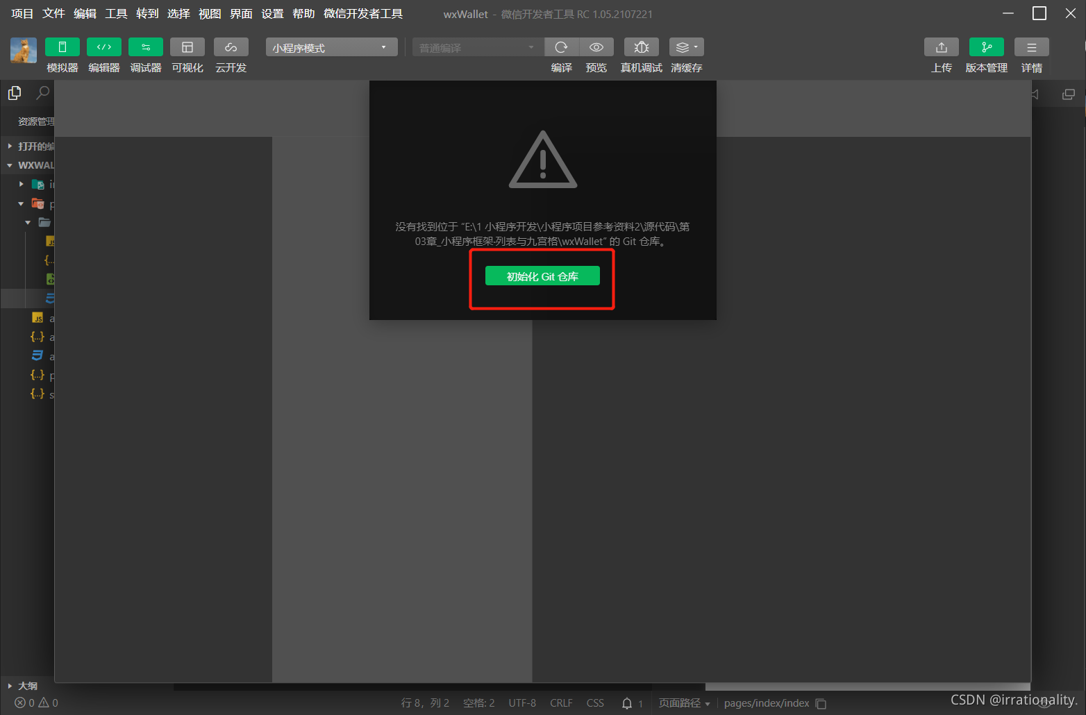Open the 文件 menu
Screen dimensions: 1086x715
(53, 14)
